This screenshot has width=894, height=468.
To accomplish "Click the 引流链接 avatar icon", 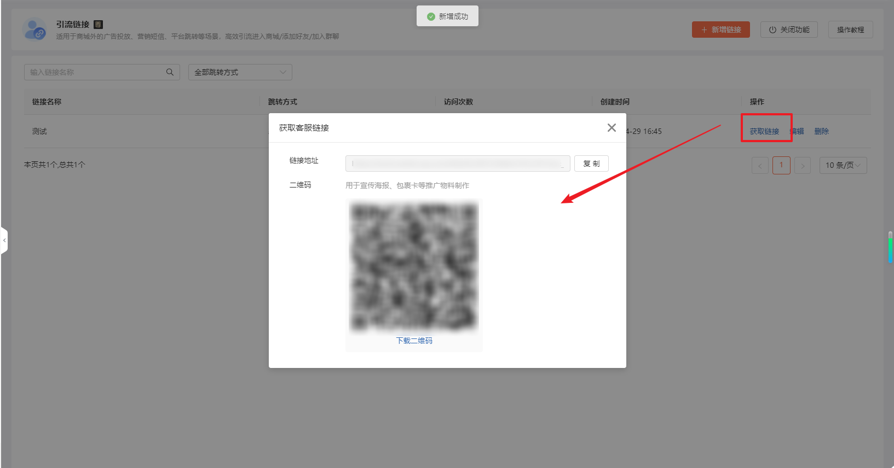I will (x=34, y=29).
